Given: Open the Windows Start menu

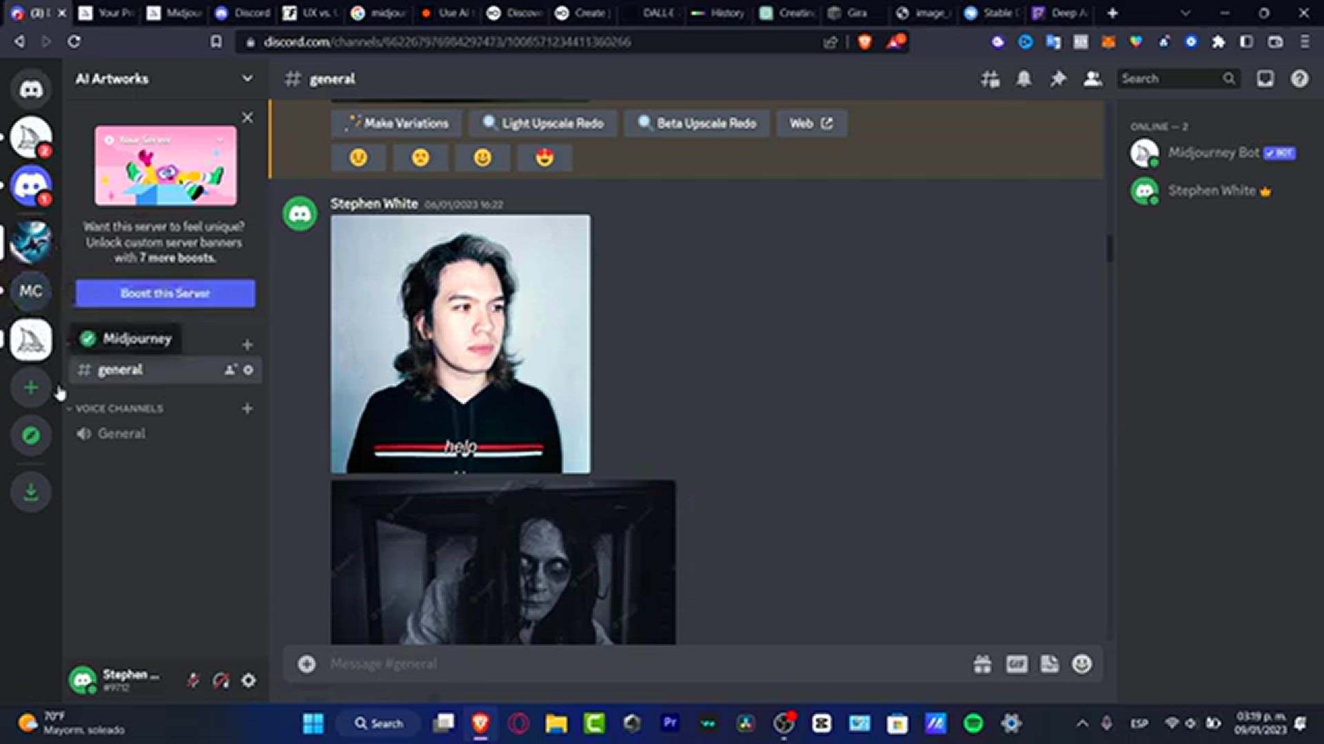Looking at the screenshot, I should click(313, 723).
